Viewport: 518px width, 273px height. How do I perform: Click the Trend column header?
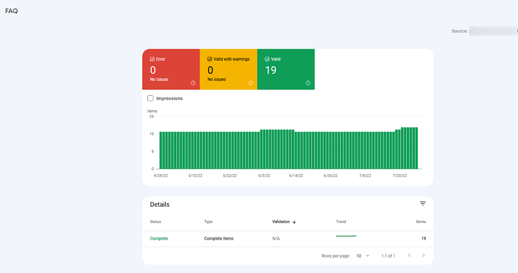pos(341,222)
